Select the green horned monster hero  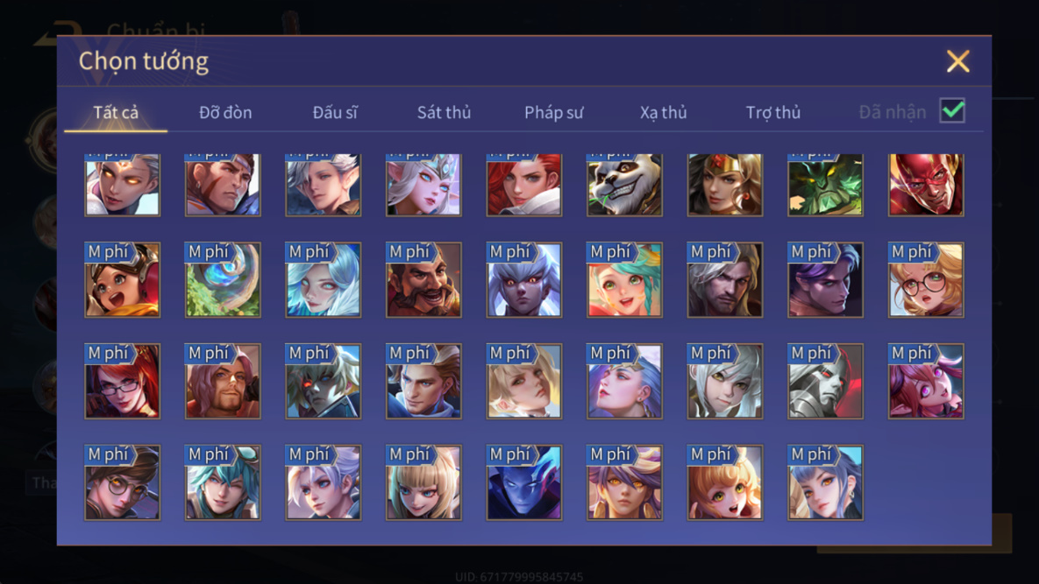point(825,185)
